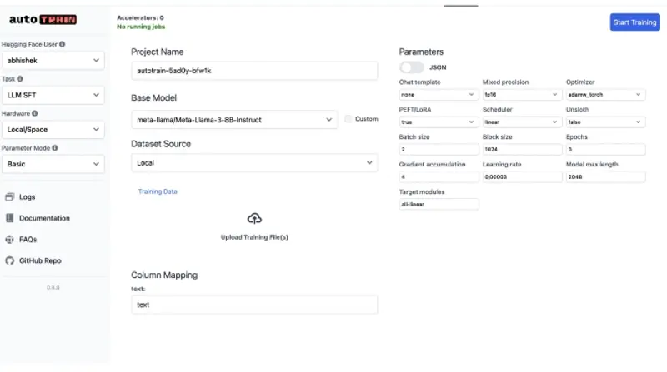Click the FAQs lifebuoy icon
Viewport: 667px width, 372px height.
pyautogui.click(x=9, y=240)
